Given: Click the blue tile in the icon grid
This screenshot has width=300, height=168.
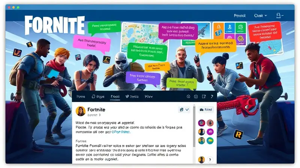Looking at the screenshot, I should (229, 28).
